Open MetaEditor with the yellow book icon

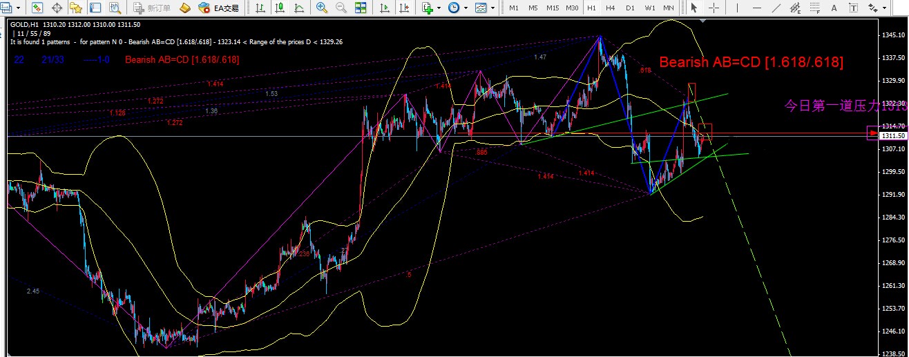pyautogui.click(x=184, y=8)
